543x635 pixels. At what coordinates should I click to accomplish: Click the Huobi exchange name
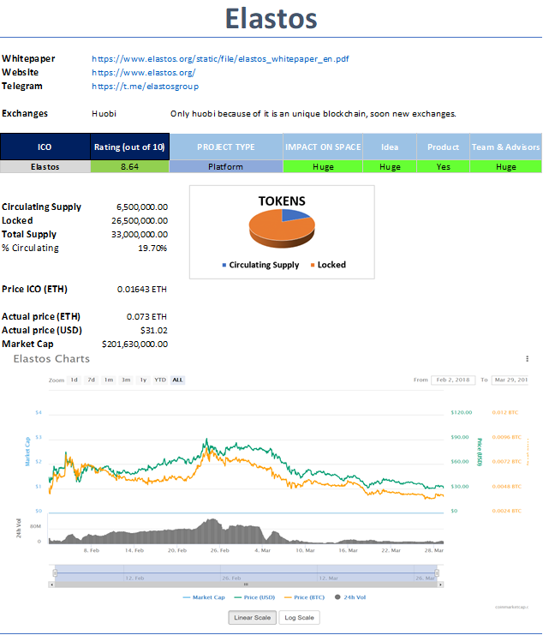click(x=104, y=114)
